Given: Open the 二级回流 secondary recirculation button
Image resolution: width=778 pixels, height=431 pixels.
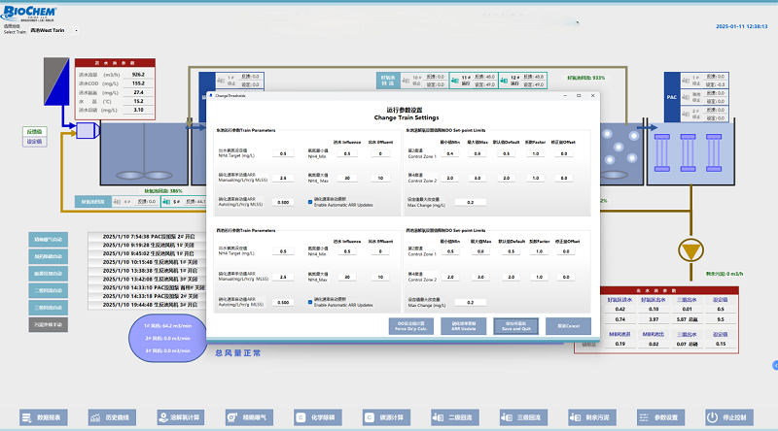Looking at the screenshot, I should [x=455, y=417].
